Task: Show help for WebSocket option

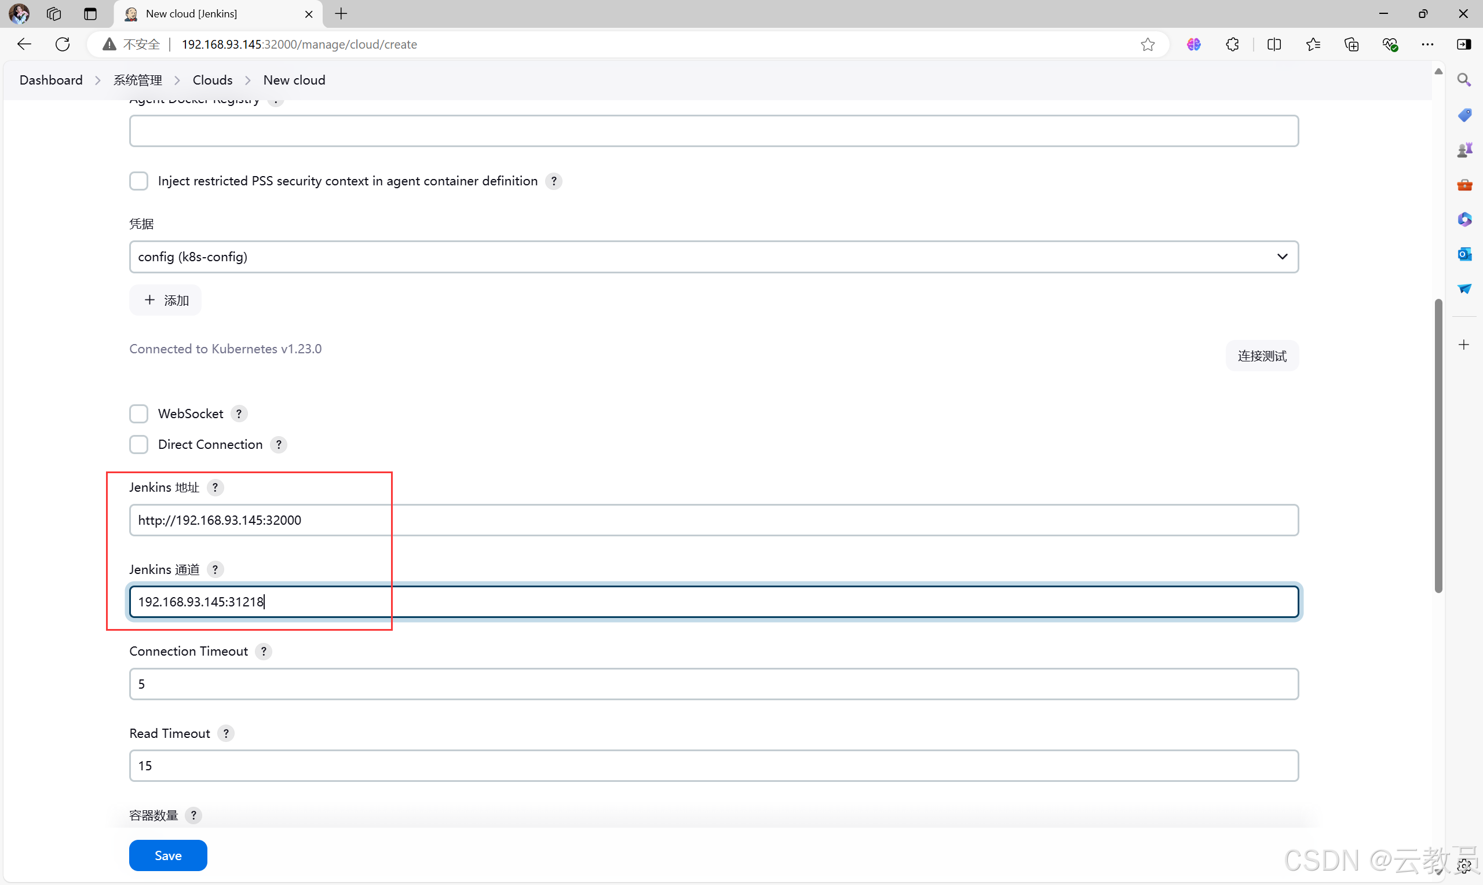Action: coord(239,414)
